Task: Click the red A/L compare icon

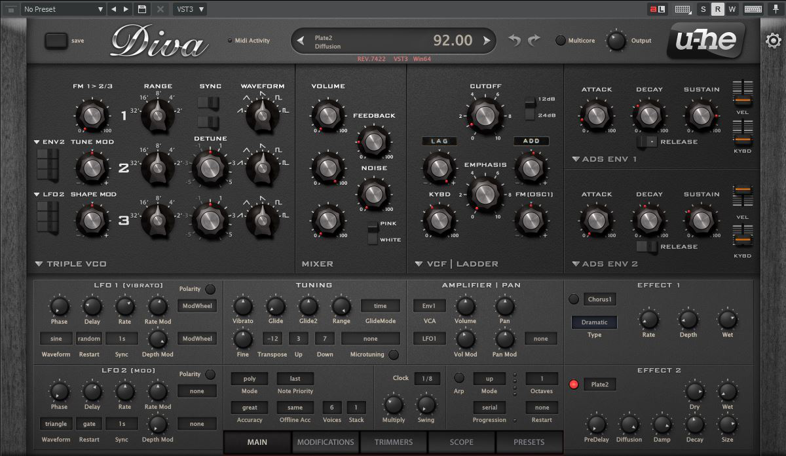Action: (658, 9)
